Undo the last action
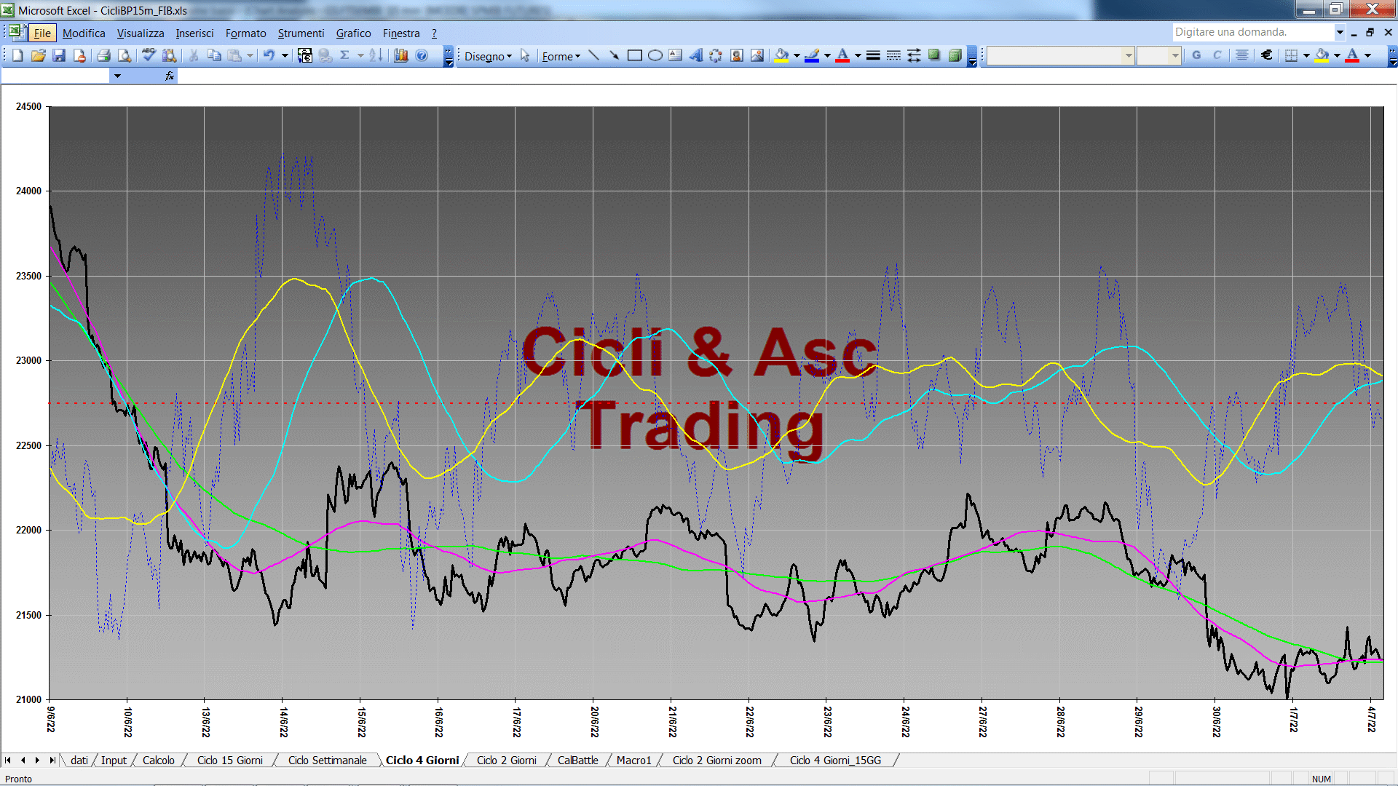 (x=269, y=55)
